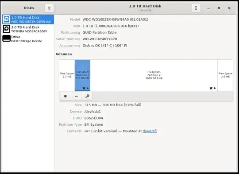Select TOSHIBA MD03ACA300V in the drive list
Image resolution: width=239 pixels, height=174 pixels.
click(28, 29)
